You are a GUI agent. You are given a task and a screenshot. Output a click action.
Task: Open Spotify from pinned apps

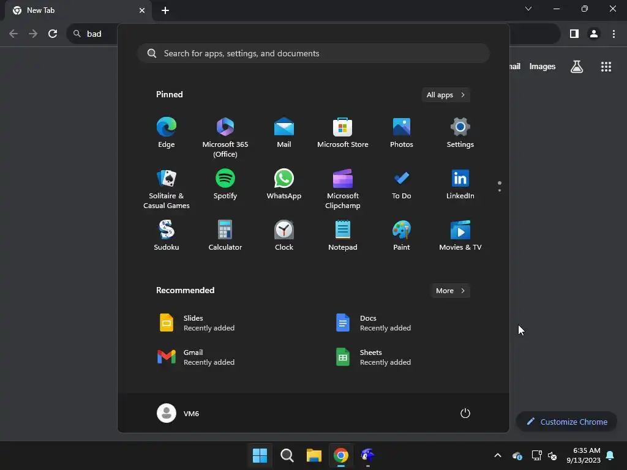click(225, 184)
